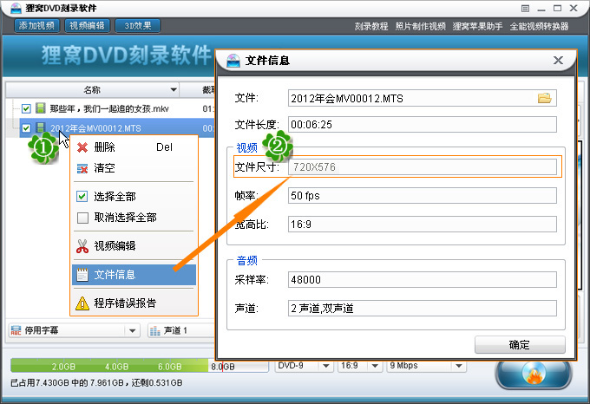The image size is (590, 404).
Task: Open the 全能视频转换器 link
Action: click(x=539, y=26)
